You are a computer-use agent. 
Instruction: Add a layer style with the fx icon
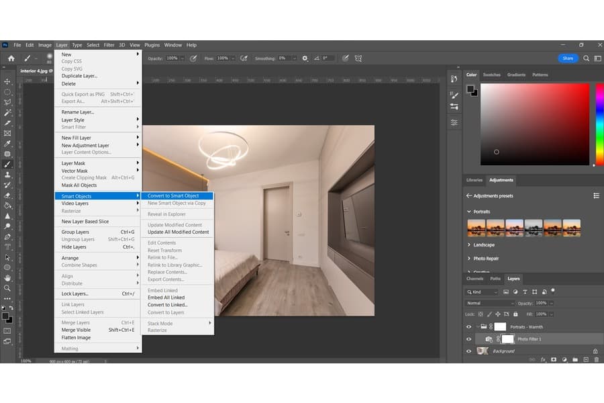click(543, 359)
